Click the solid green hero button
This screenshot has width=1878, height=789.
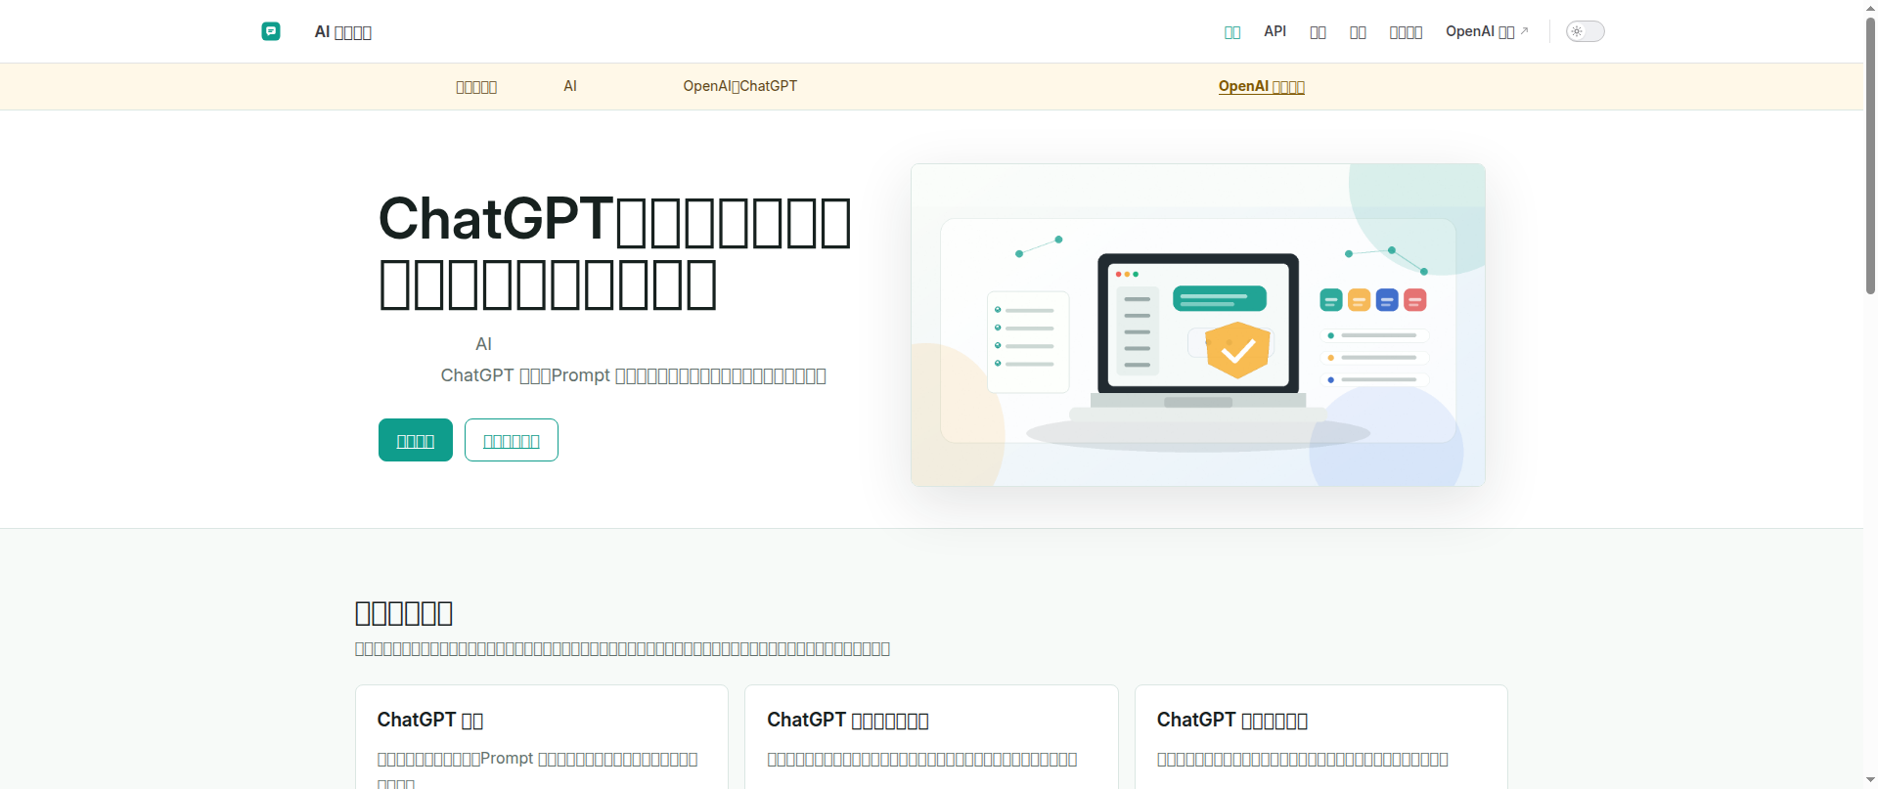pyautogui.click(x=416, y=440)
